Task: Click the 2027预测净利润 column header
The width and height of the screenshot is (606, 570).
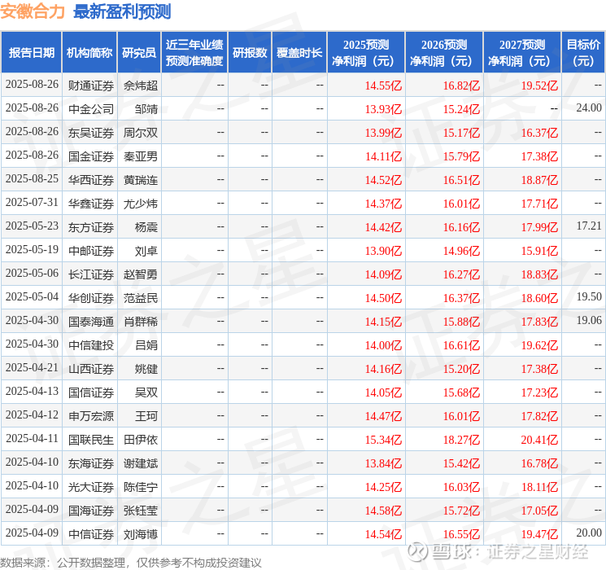Action: pyautogui.click(x=522, y=53)
